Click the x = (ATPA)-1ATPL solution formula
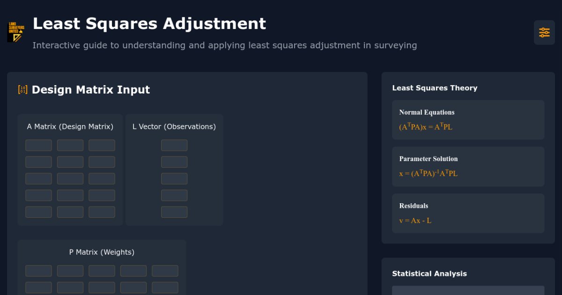Screen dimensions: 562x295 coord(428,173)
